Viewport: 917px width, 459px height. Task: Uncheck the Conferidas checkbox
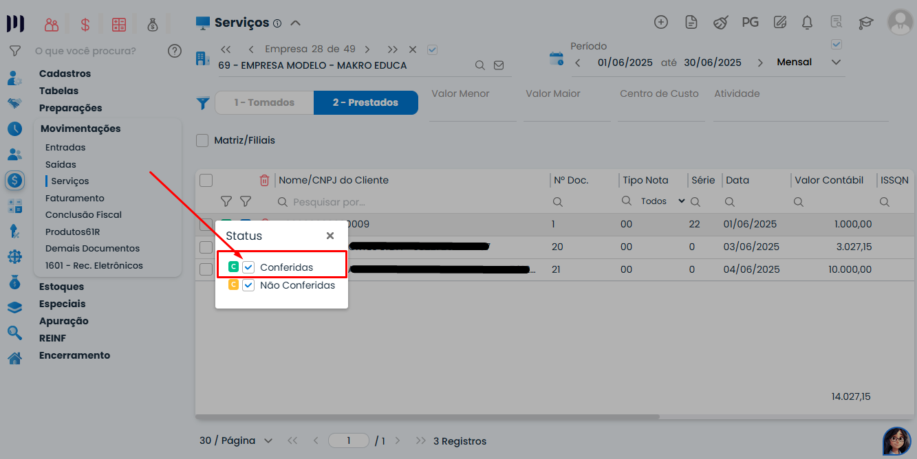coord(248,267)
